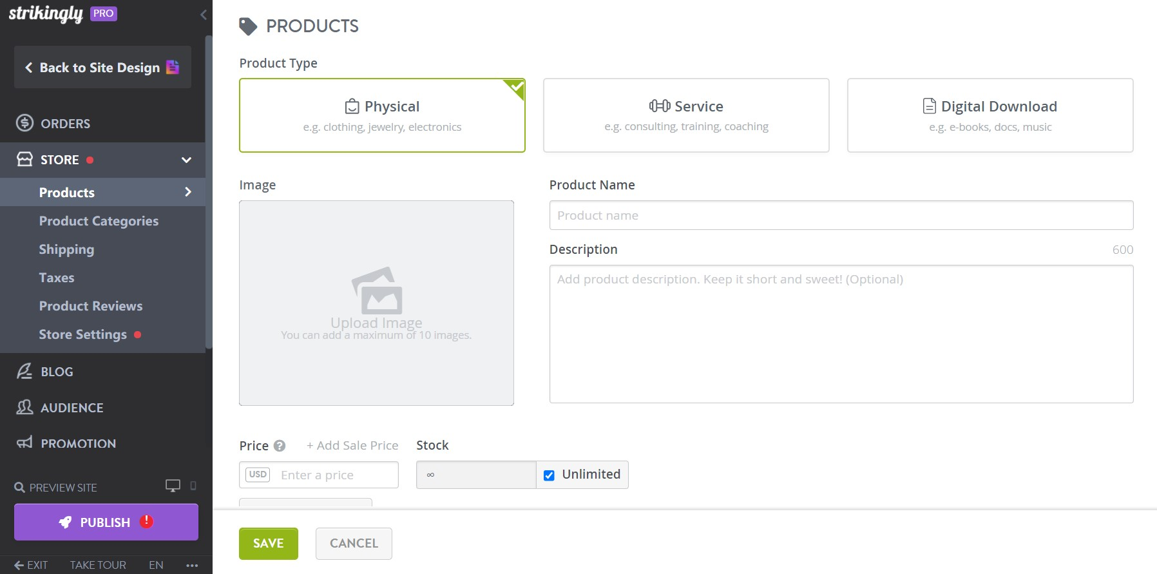Click the desktop preview monitor icon
1157x574 pixels.
pyautogui.click(x=173, y=486)
